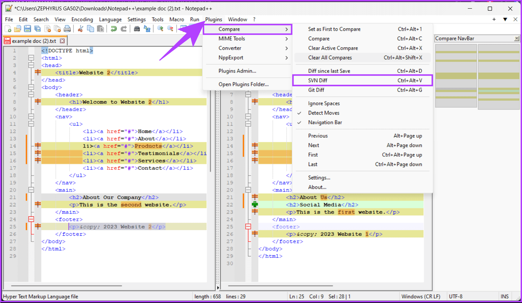The image size is (522, 303).
Task: Collapse the html code fold marker
Action: [x=31, y=58]
